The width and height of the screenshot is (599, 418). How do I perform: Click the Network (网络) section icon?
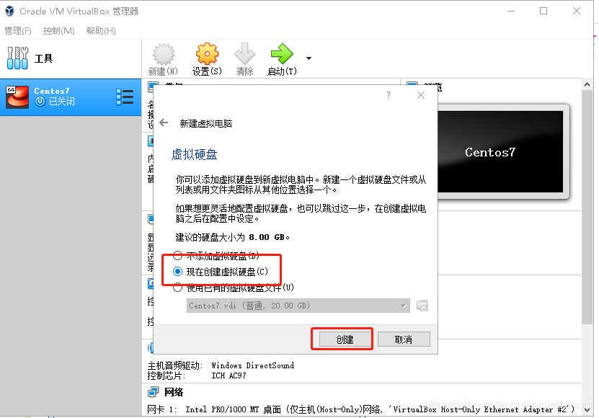154,391
